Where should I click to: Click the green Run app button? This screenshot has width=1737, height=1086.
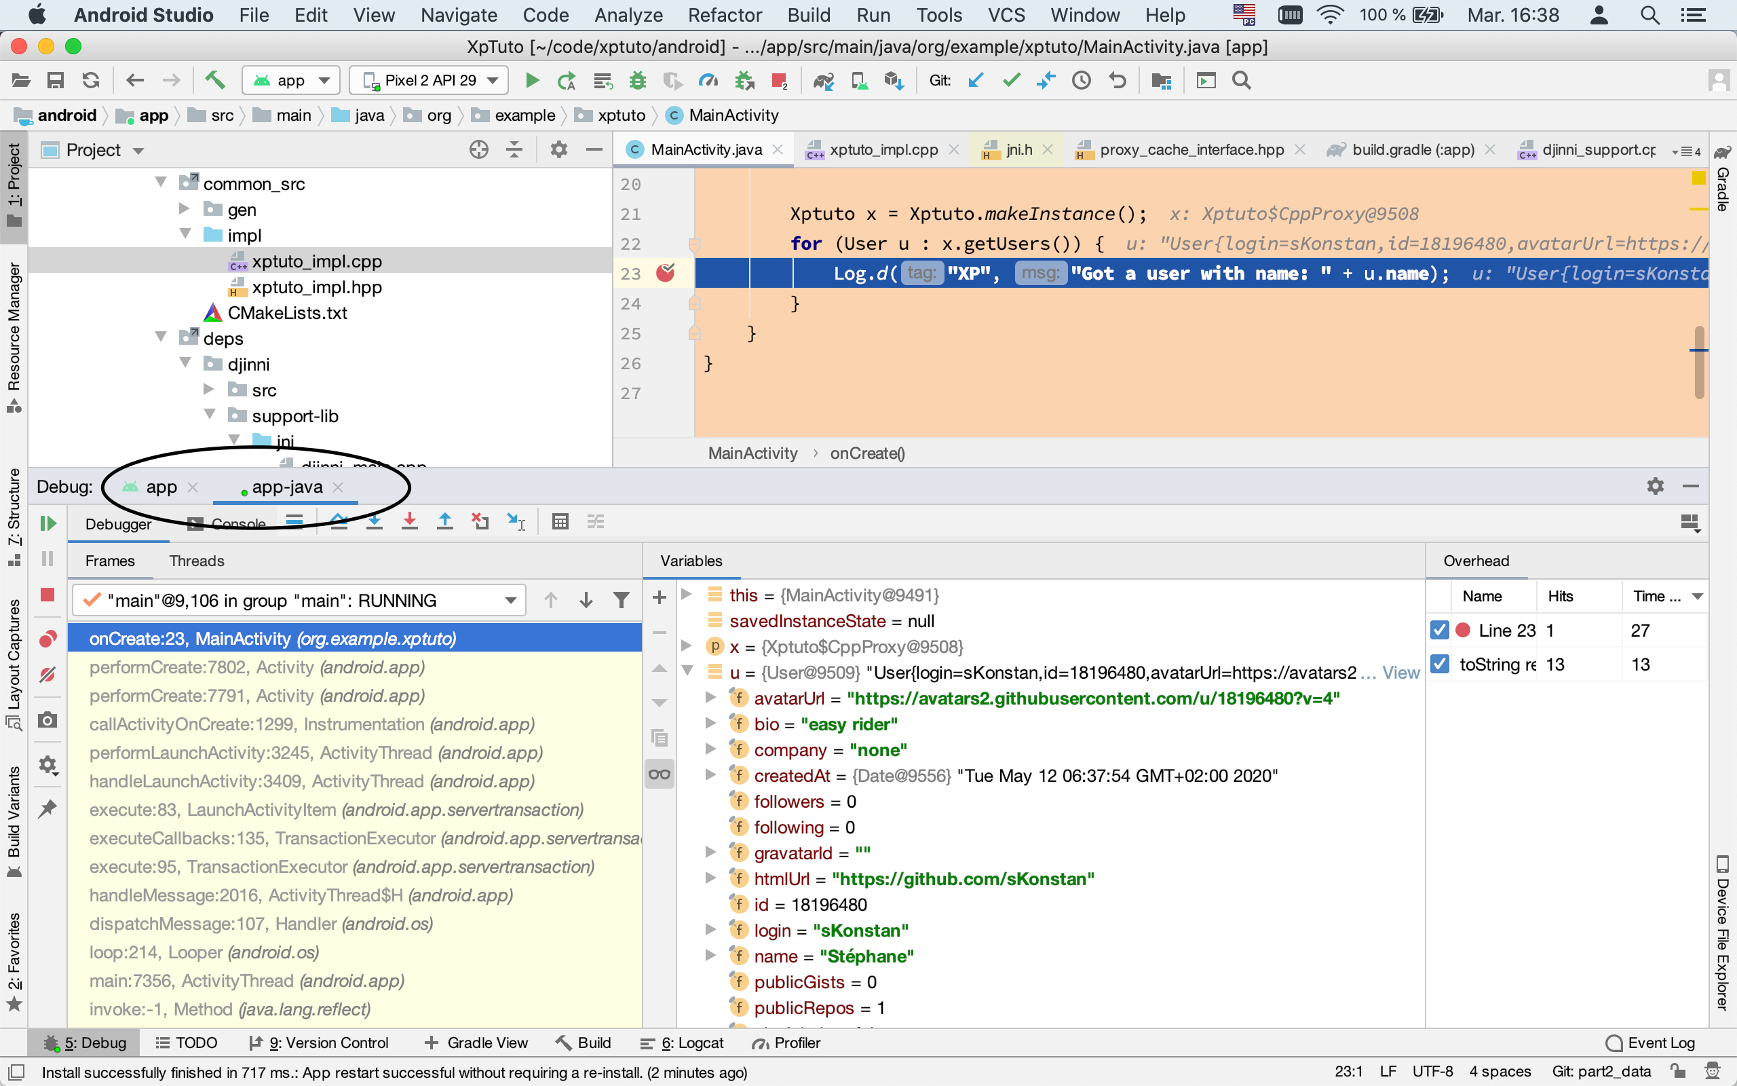point(532,81)
